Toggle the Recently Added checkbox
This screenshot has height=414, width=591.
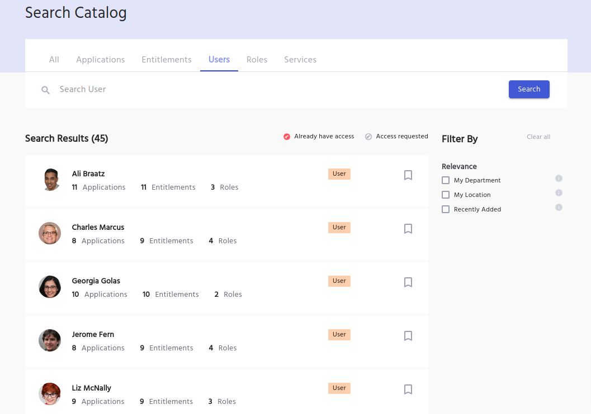[446, 209]
